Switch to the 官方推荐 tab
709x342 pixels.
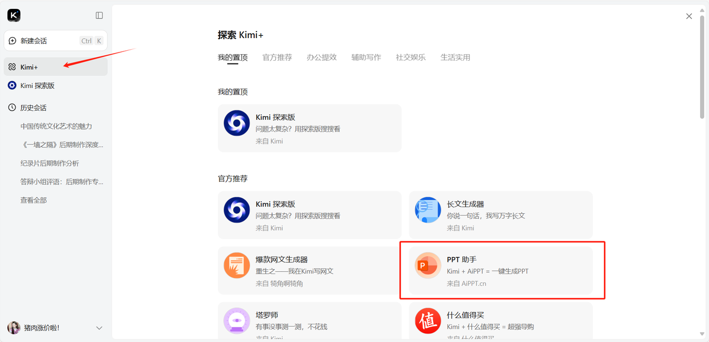click(x=277, y=57)
